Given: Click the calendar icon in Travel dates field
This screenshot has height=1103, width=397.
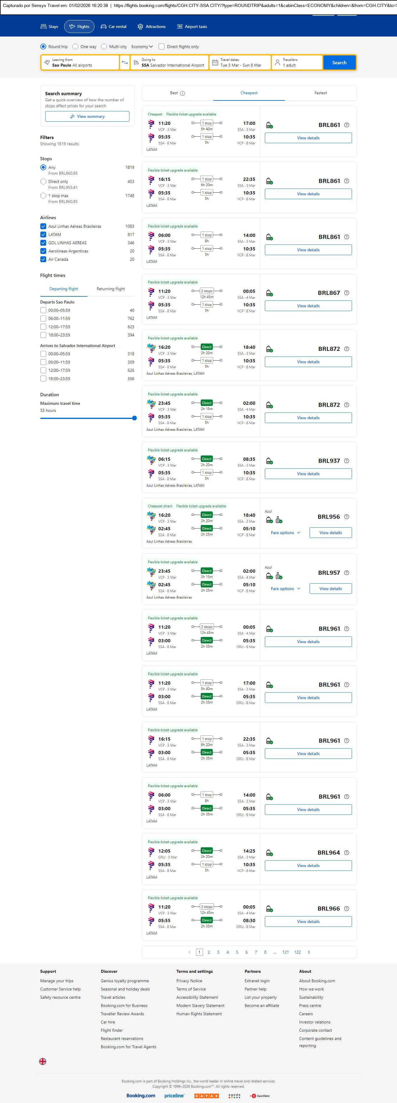Looking at the screenshot, I should coord(215,62).
